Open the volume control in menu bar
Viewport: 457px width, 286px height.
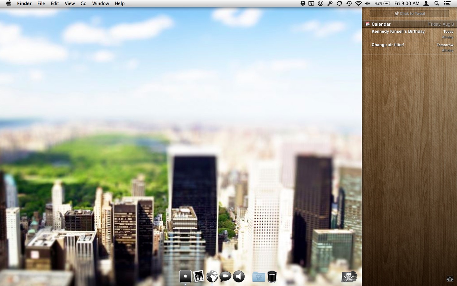368,3
